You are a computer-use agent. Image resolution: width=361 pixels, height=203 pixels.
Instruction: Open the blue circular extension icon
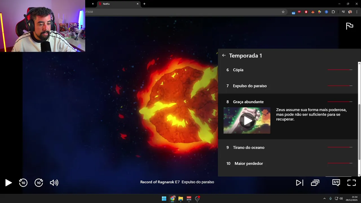(x=326, y=12)
